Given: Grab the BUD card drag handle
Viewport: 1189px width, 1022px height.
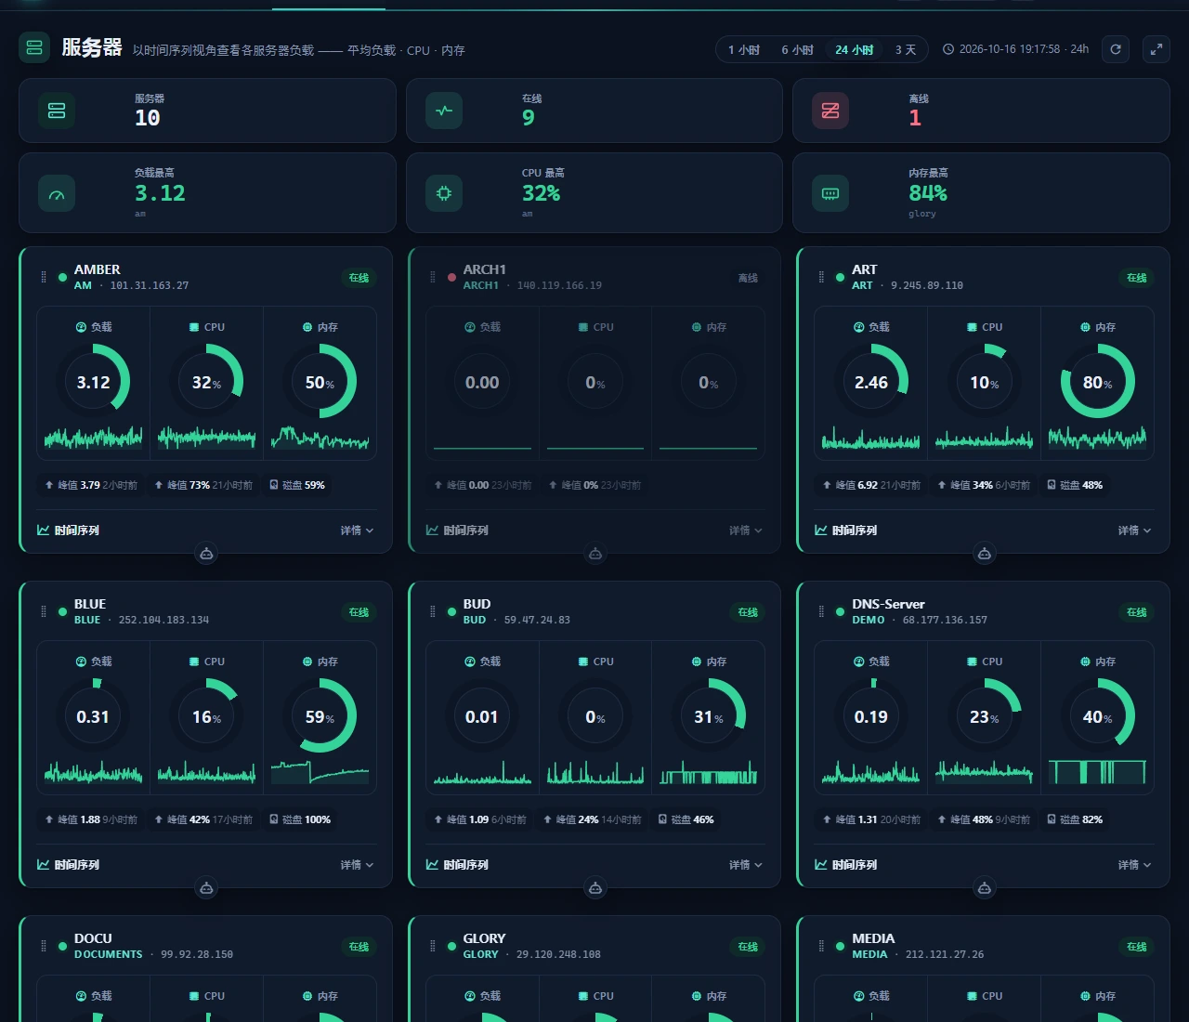Looking at the screenshot, I should (x=432, y=611).
